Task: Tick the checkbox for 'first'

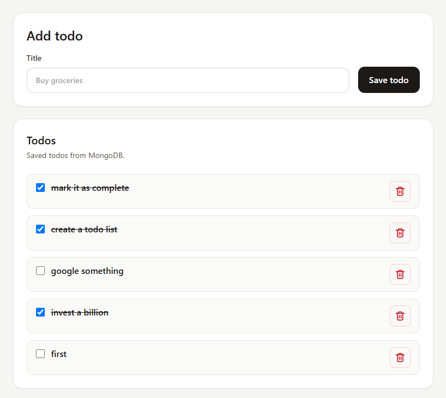Action: point(40,354)
